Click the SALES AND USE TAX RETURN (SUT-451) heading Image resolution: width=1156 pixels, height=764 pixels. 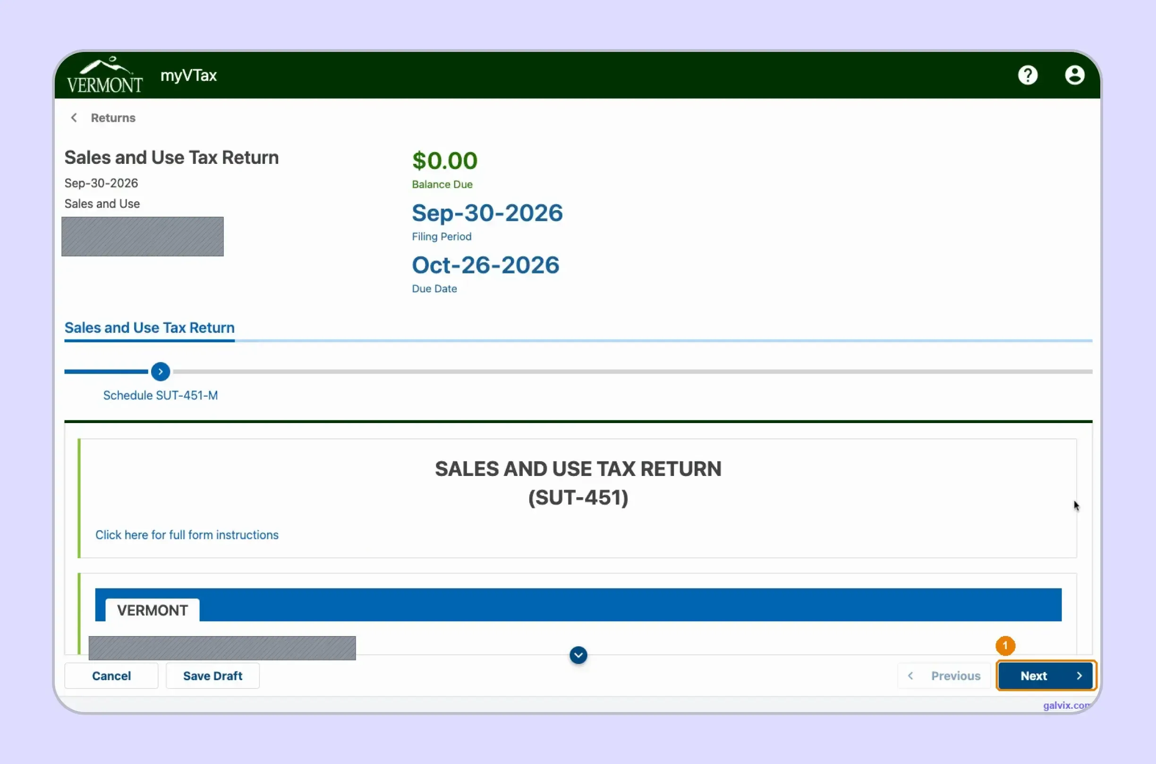578,483
